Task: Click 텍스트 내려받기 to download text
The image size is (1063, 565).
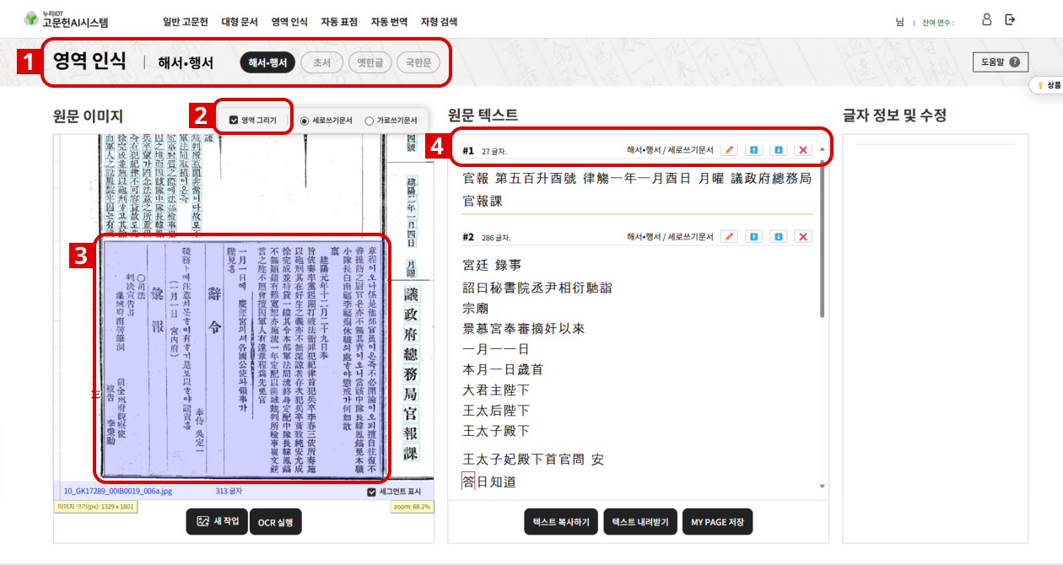Action: [640, 522]
